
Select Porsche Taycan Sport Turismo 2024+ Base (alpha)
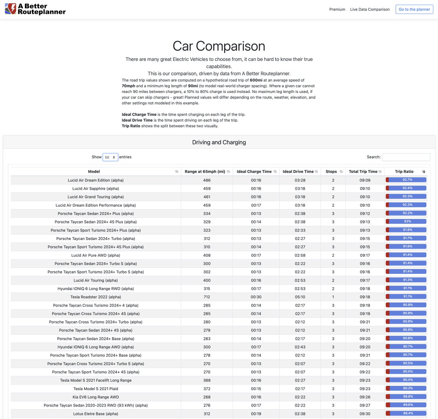pyautogui.click(x=219, y=356)
